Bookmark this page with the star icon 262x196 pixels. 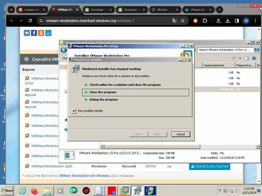[x=183, y=21]
